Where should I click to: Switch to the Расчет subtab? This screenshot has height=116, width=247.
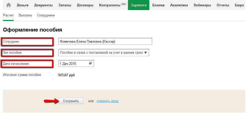(8, 15)
